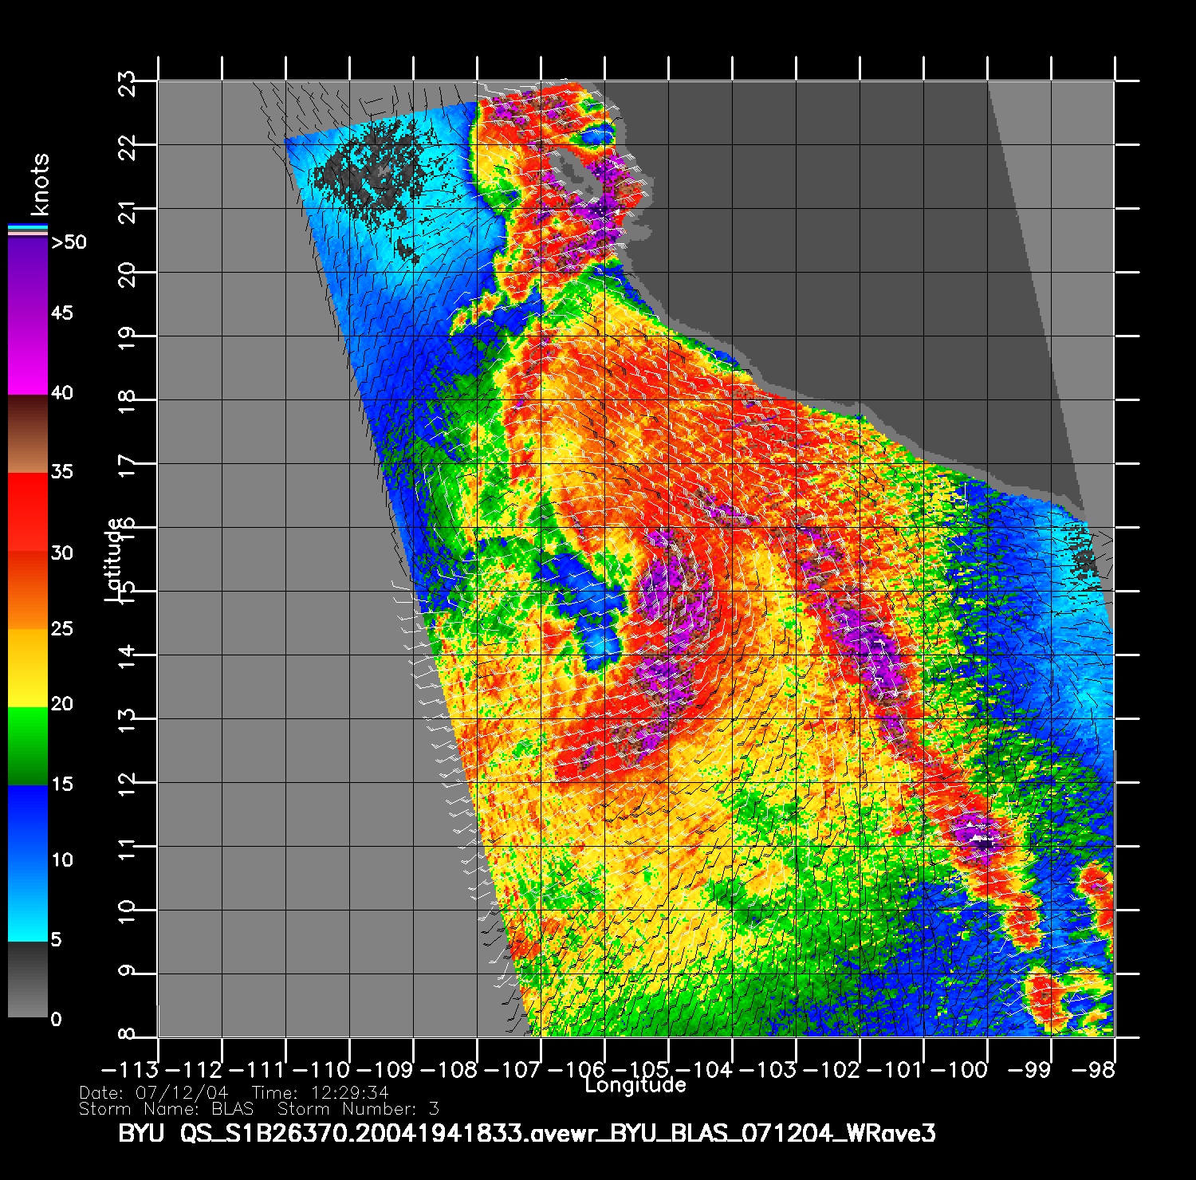This screenshot has width=1196, height=1180.
Task: Click the "Date: 07/12/04" text
Action: coord(154,1092)
